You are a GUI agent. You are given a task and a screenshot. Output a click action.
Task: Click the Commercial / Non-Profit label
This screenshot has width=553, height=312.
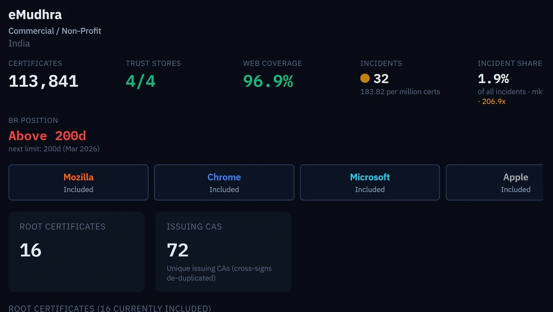click(x=55, y=31)
